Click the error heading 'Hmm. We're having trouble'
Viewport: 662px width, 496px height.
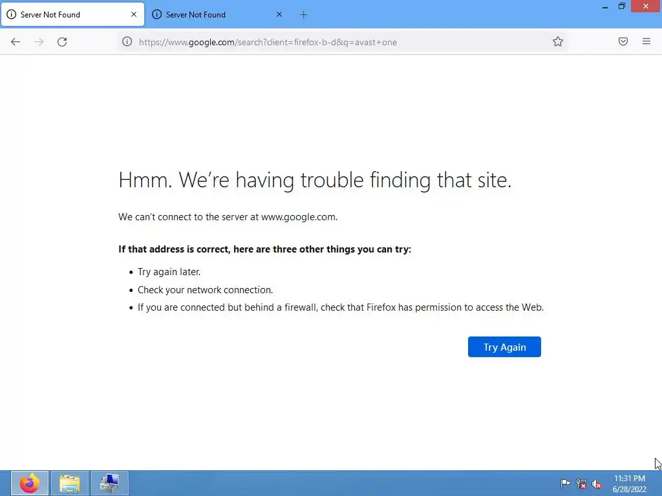click(315, 180)
